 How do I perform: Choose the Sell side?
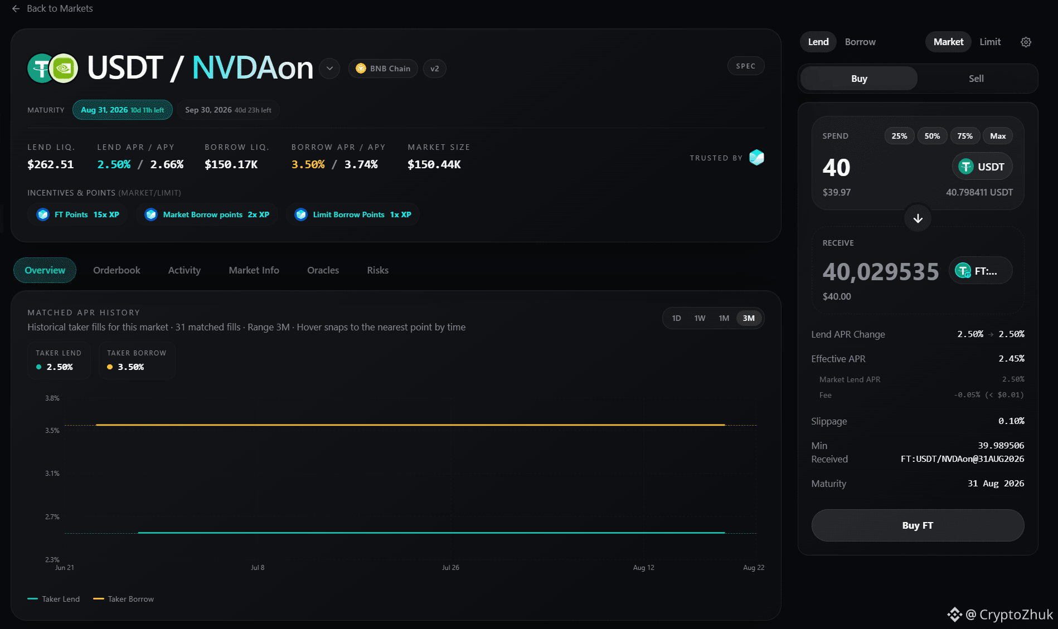[976, 79]
